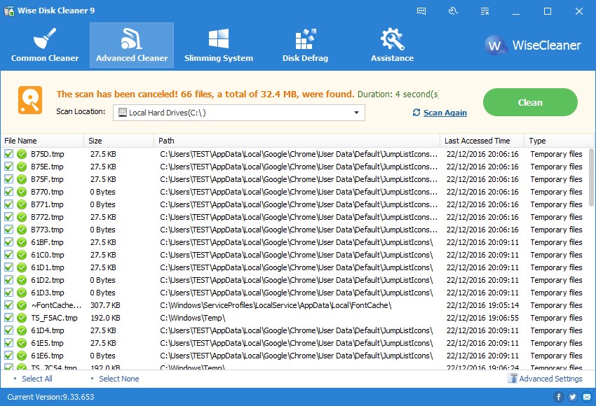
Task: Click green status icon for 61E6.tmp
Action: 22,356
